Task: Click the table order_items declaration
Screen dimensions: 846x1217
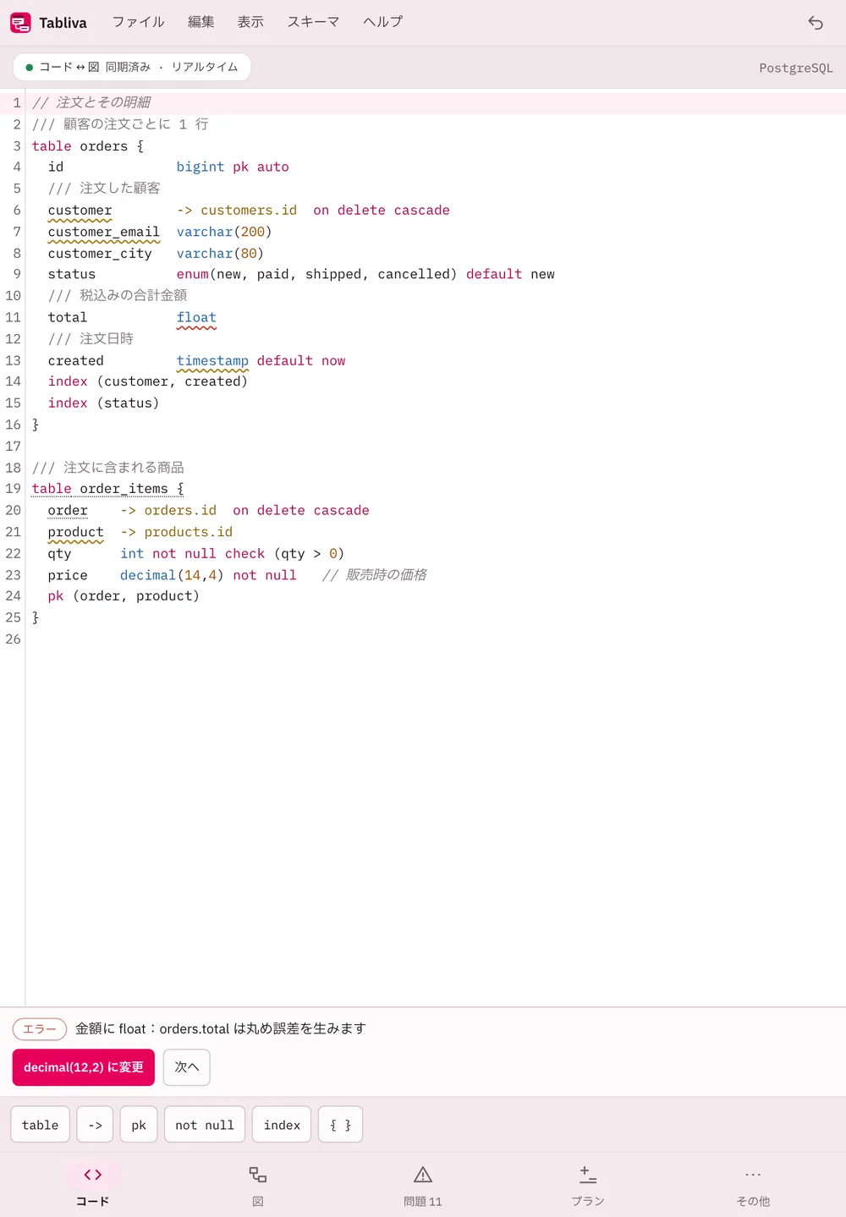Action: [107, 489]
